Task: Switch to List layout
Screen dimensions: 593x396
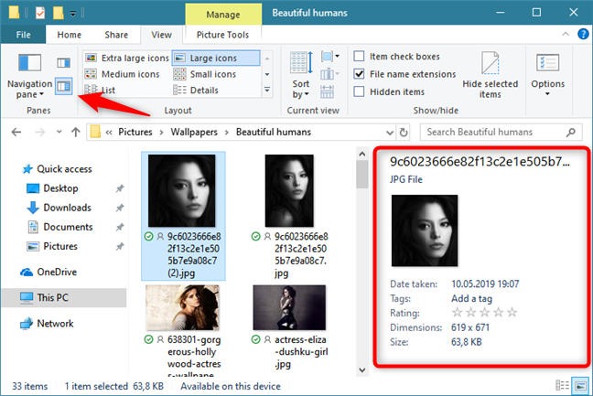Action: pyautogui.click(x=100, y=90)
